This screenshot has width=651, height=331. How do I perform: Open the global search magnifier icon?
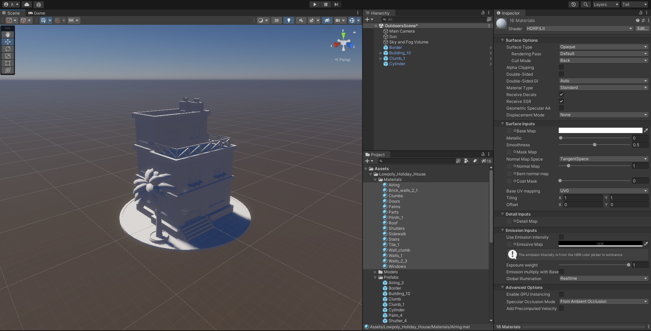click(585, 4)
